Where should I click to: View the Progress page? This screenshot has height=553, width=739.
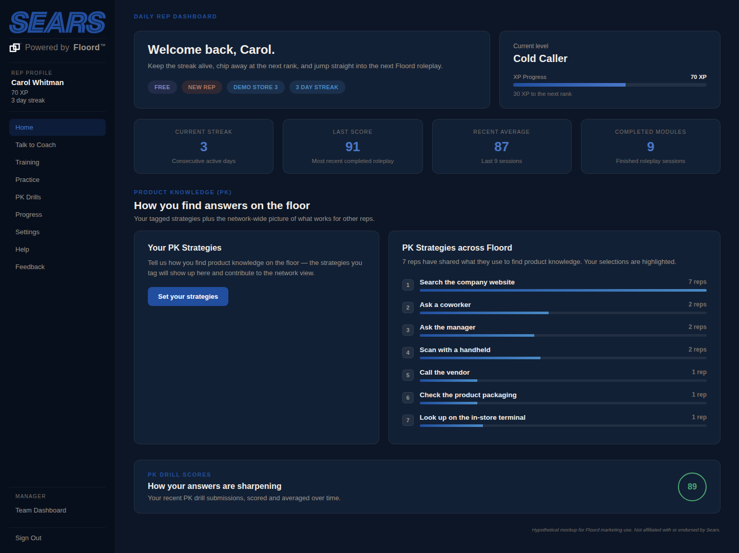57,215
